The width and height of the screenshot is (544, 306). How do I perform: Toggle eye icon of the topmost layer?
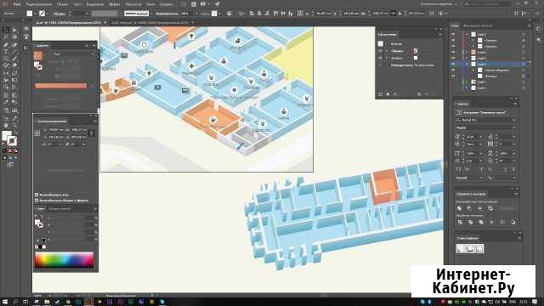453,35
